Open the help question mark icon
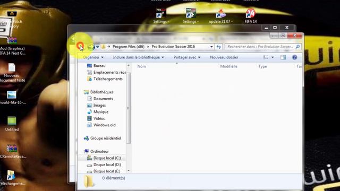The height and width of the screenshot is (191, 340). pos(294,57)
